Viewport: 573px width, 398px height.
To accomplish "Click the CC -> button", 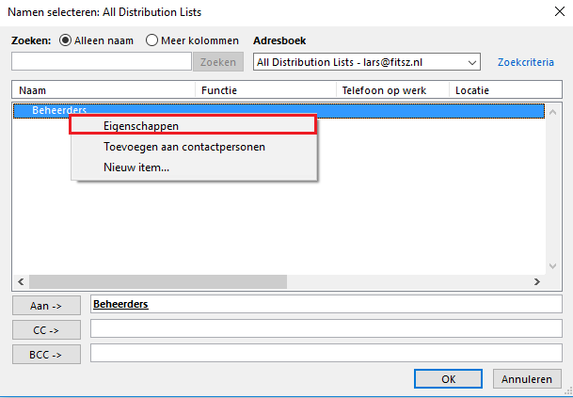I will point(46,330).
